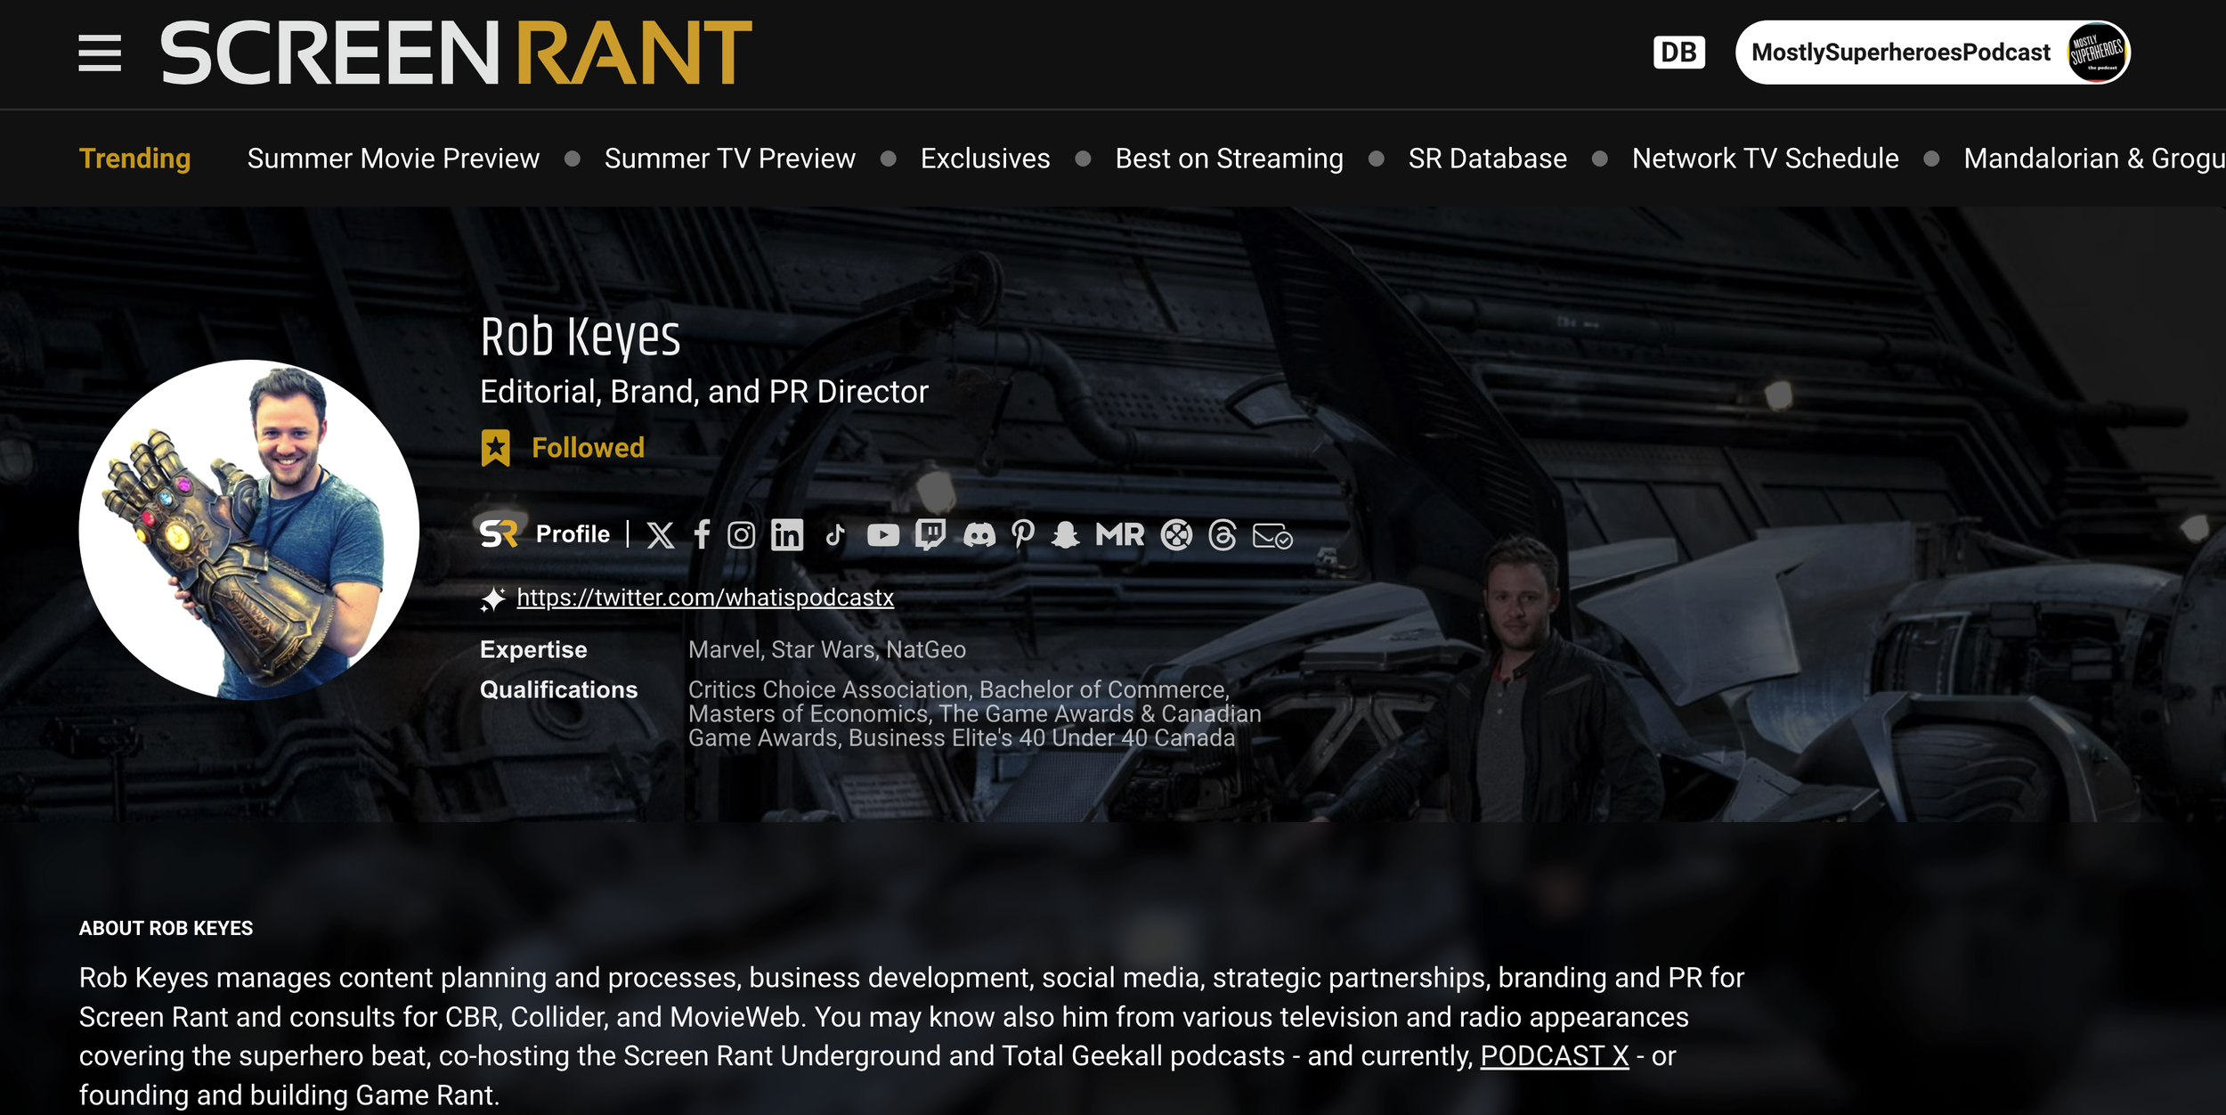Open the Instagram icon link
Image resolution: width=2226 pixels, height=1115 pixels.
(741, 535)
